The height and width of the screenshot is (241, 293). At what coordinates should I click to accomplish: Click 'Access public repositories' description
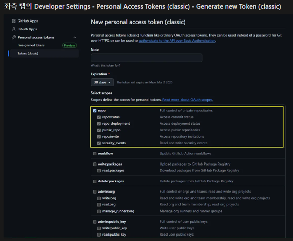180,130
